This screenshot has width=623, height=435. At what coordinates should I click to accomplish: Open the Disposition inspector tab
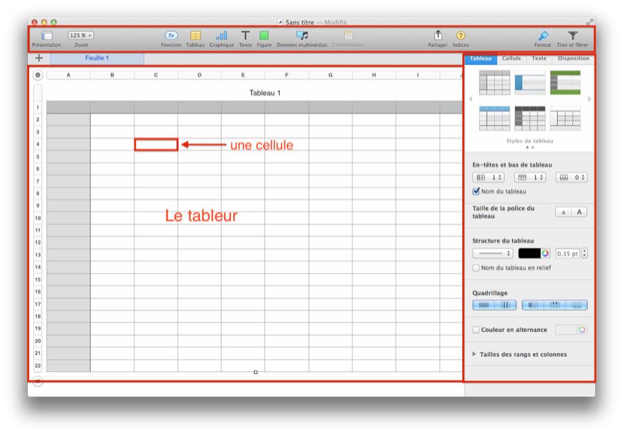coord(573,58)
